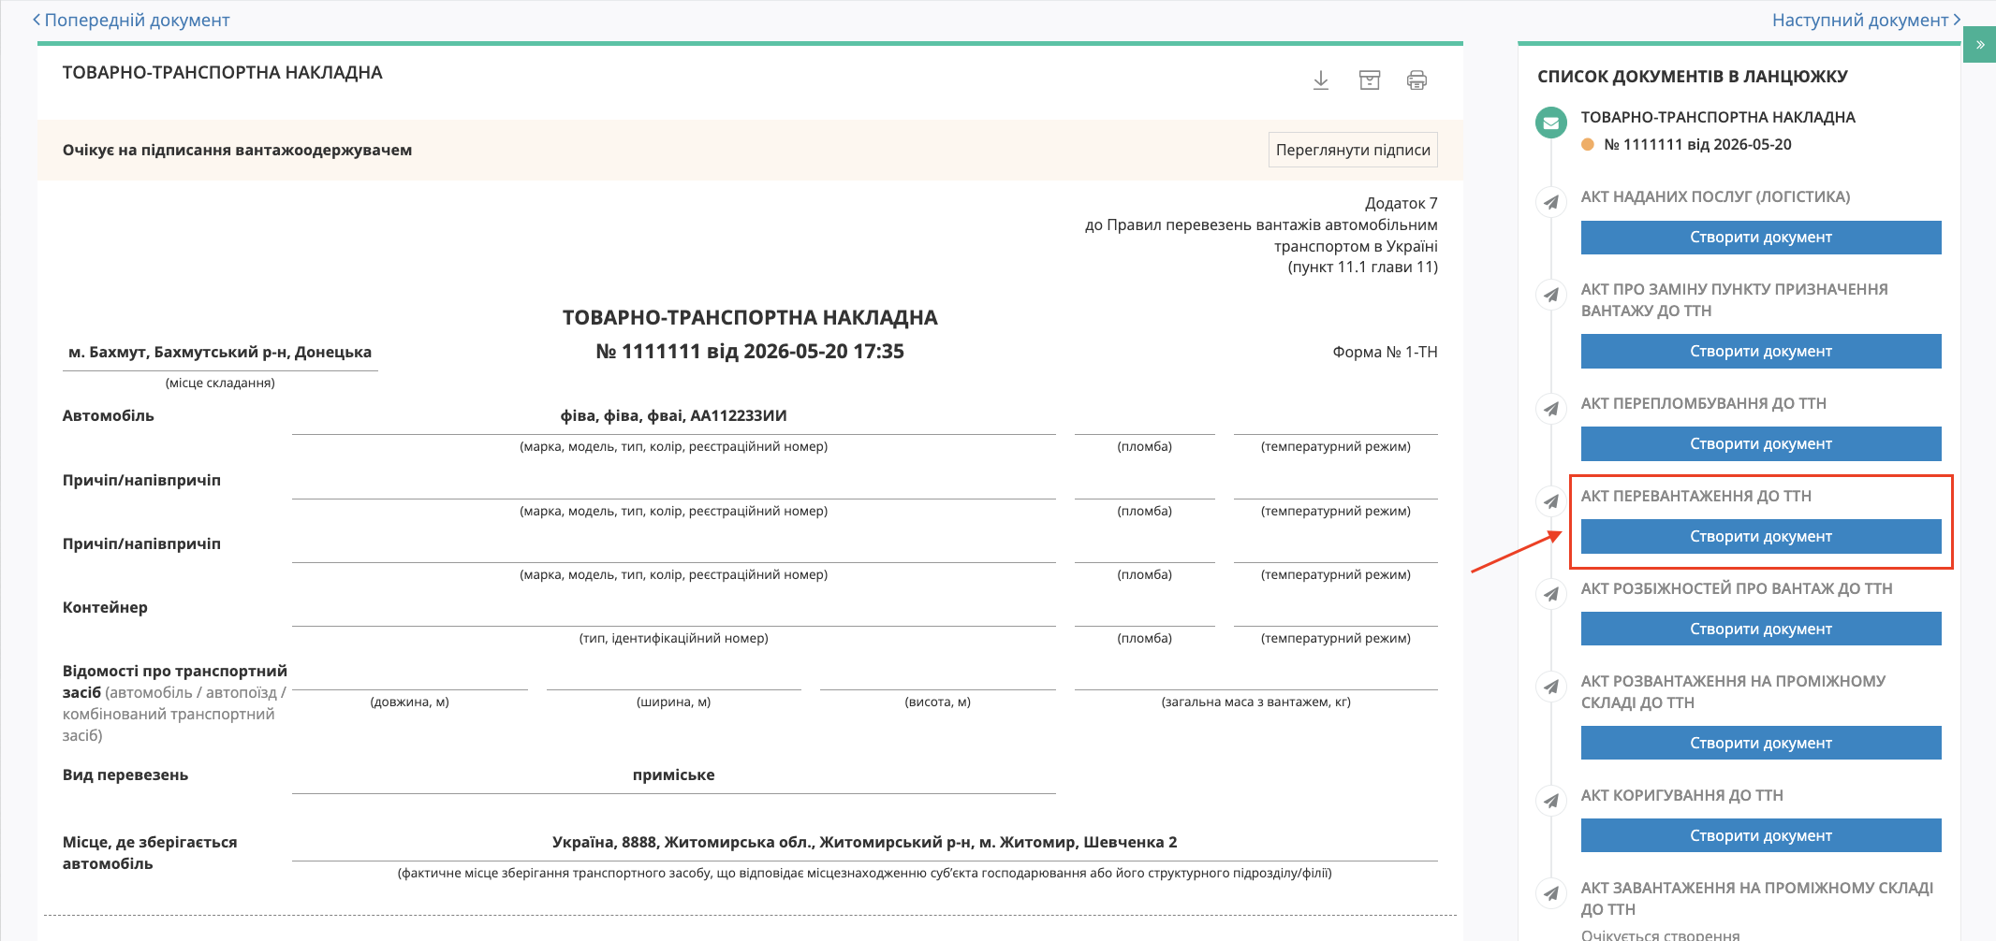Download the waybill document
Viewport: 1996px width, 941px height.
point(1320,80)
